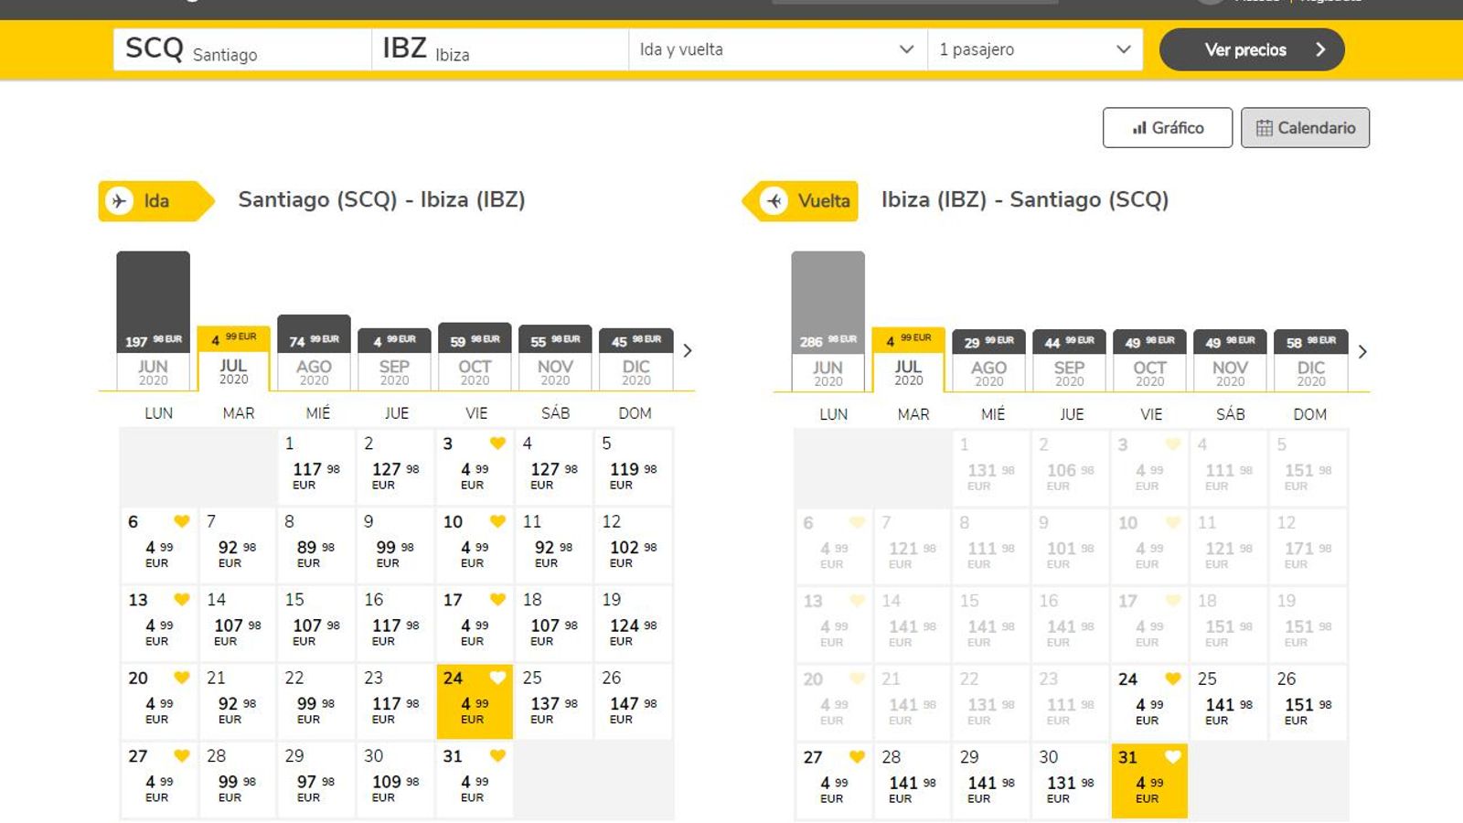Open the Ida y vuelta trip type dropdown
Image resolution: width=1463 pixels, height=823 pixels.
click(776, 49)
